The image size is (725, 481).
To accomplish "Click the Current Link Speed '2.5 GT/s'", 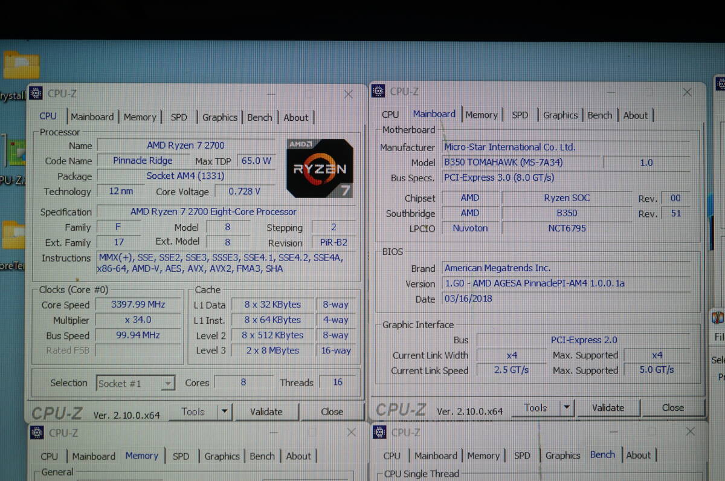I will 512,370.
